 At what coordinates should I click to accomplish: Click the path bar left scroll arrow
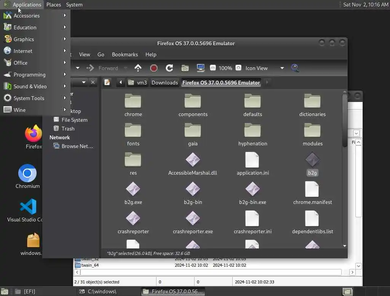pyautogui.click(x=121, y=82)
